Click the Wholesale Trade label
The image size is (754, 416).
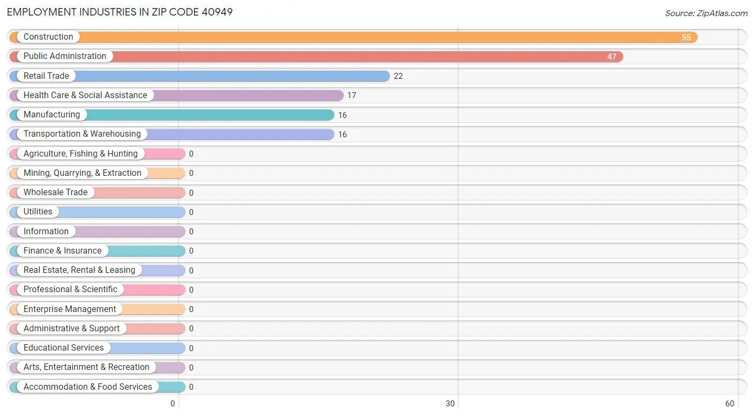tap(55, 192)
